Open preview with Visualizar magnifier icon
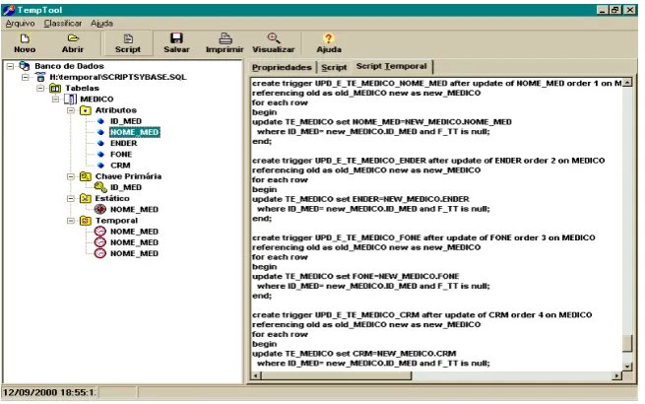 click(274, 38)
